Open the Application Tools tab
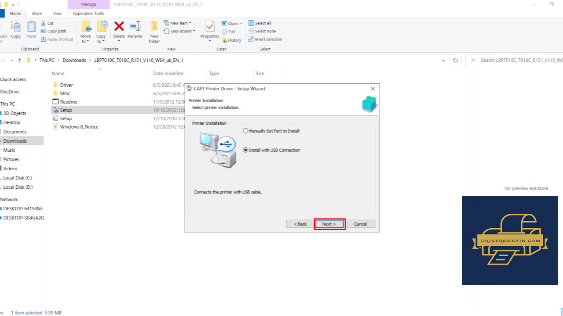563x316 pixels. [88, 14]
